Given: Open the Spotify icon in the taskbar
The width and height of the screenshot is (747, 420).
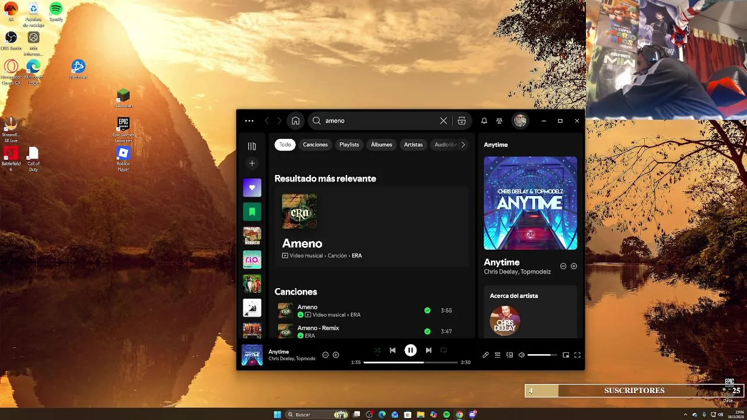Looking at the screenshot, I should click(x=446, y=415).
